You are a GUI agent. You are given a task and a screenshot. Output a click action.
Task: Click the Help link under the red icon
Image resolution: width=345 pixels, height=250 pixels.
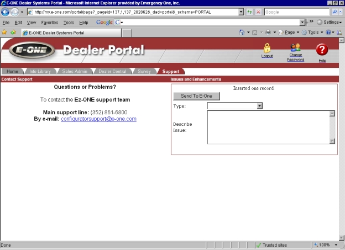pos(322,61)
